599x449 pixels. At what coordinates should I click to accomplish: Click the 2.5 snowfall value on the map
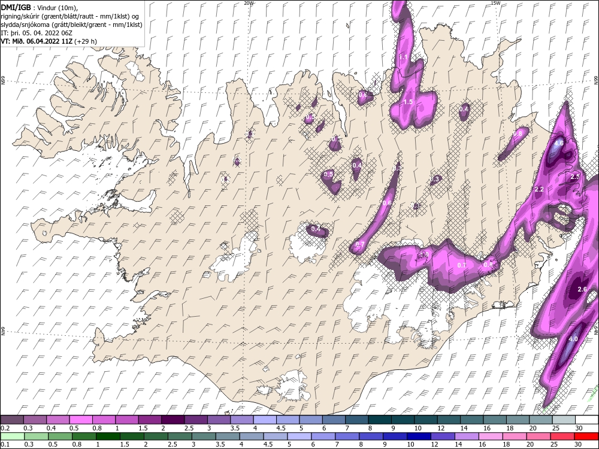click(x=575, y=177)
